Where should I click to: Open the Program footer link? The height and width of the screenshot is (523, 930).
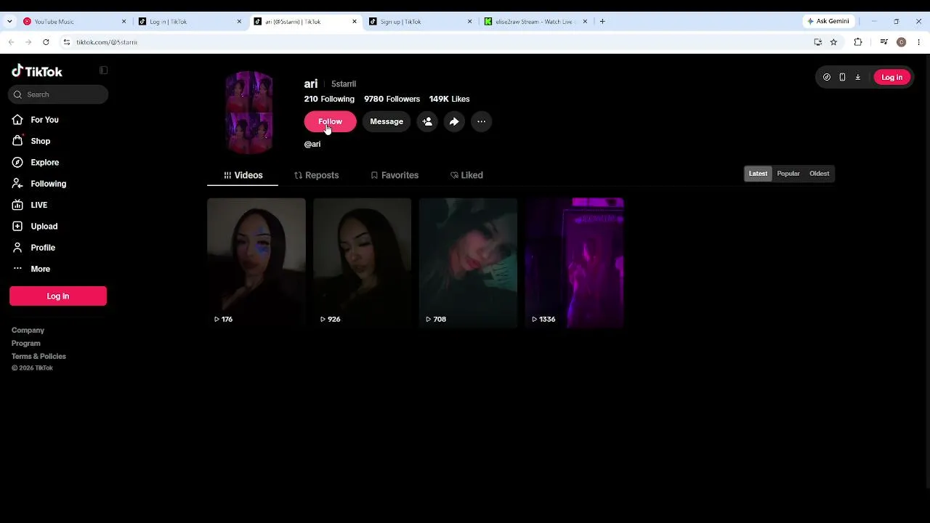click(26, 344)
